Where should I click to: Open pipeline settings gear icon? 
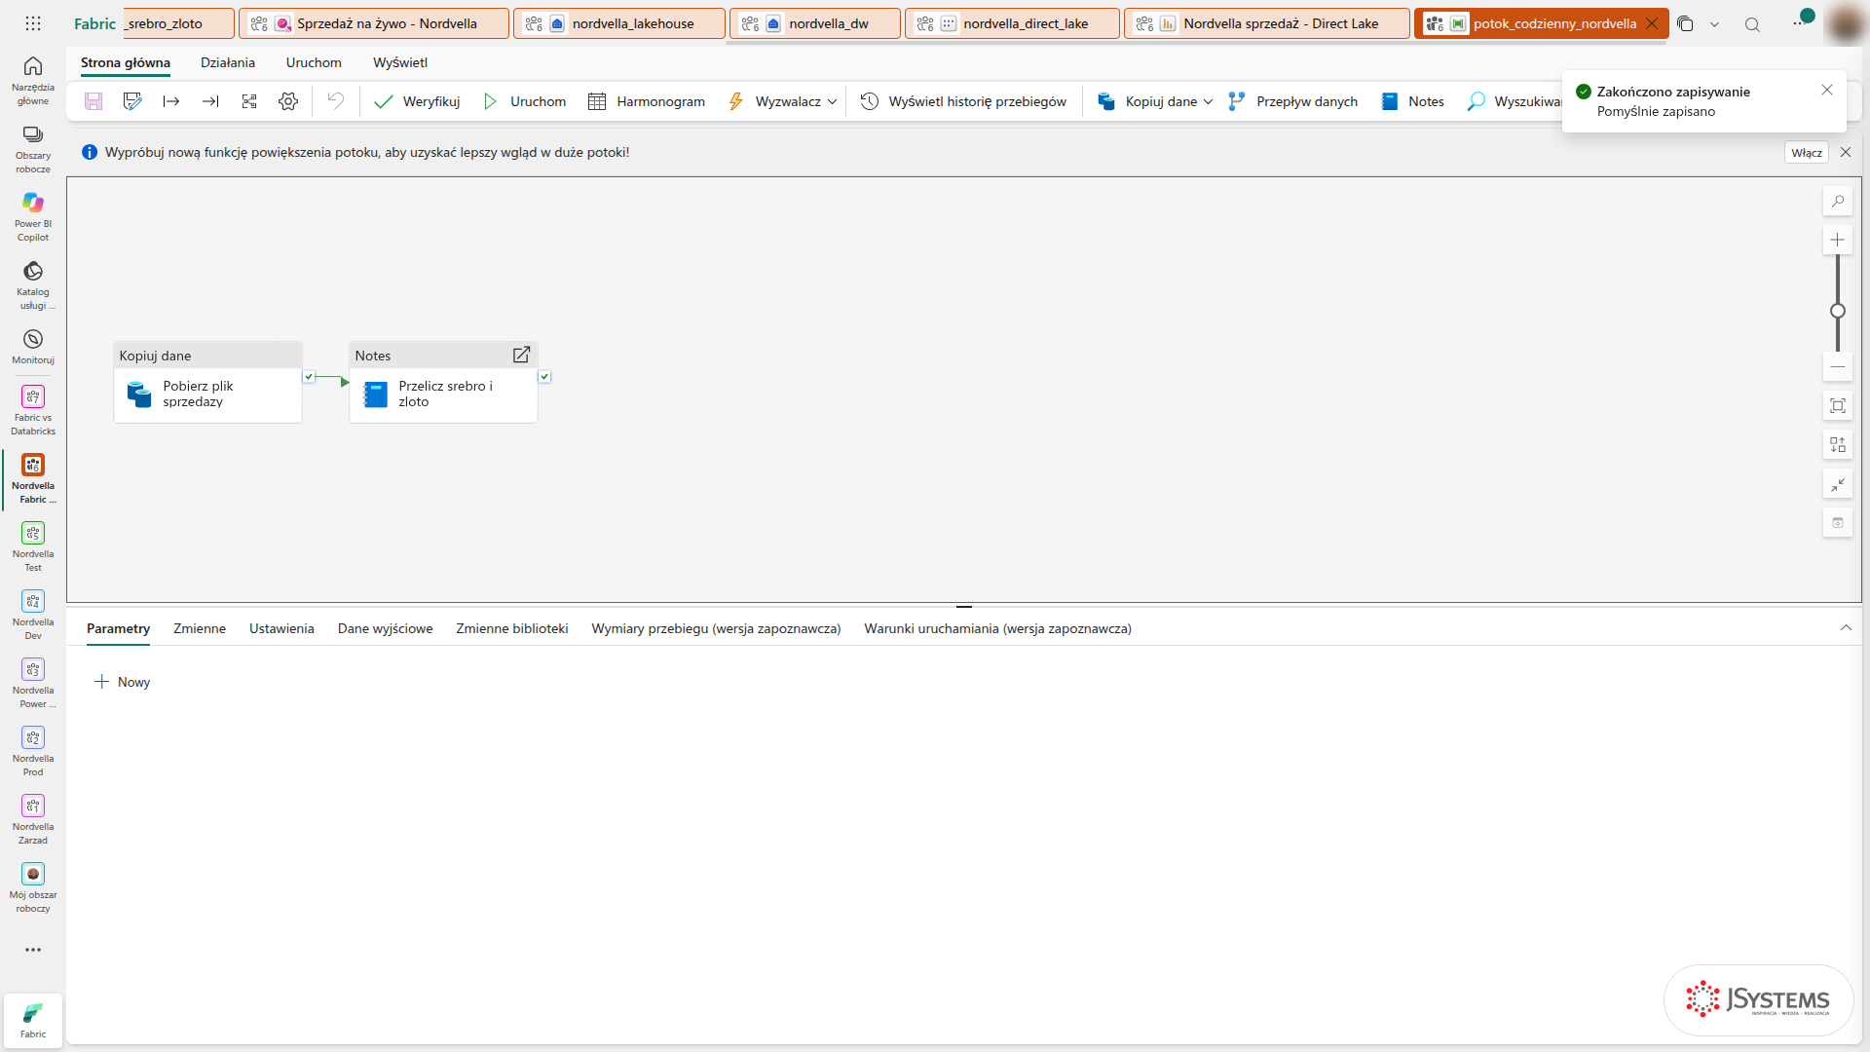tap(288, 101)
